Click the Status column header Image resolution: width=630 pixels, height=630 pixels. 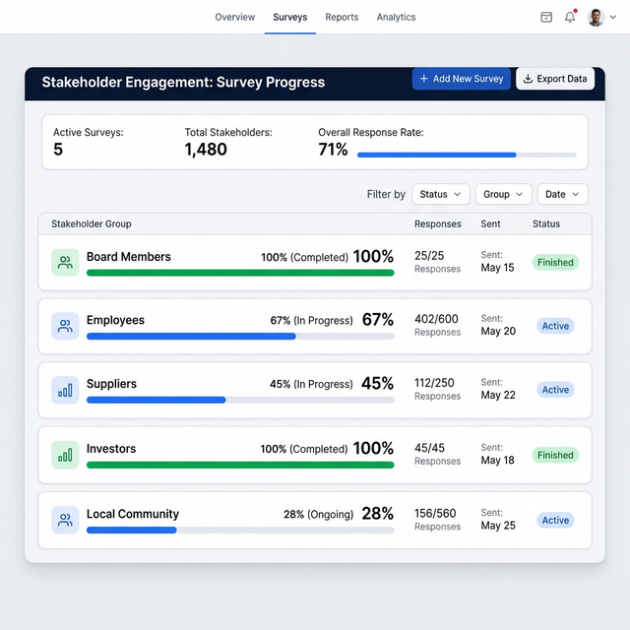(546, 223)
